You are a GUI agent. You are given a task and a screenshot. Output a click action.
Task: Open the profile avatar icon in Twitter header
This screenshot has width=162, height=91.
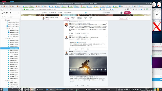tap(121, 13)
